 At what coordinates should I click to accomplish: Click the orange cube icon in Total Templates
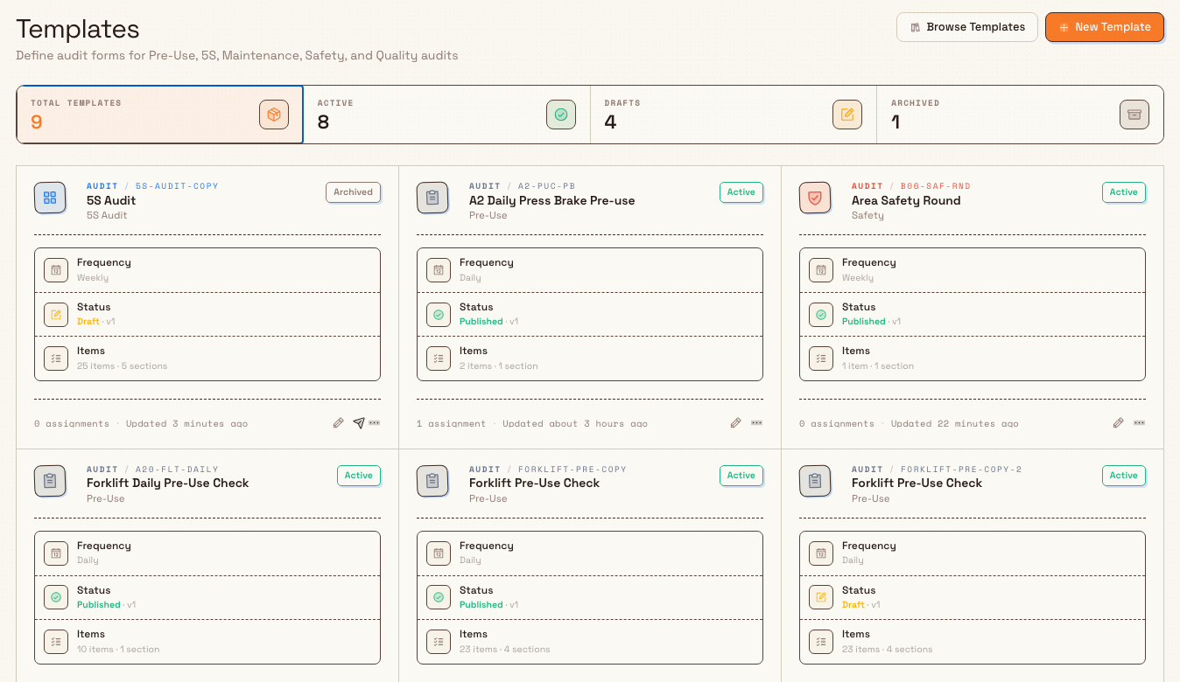(274, 115)
